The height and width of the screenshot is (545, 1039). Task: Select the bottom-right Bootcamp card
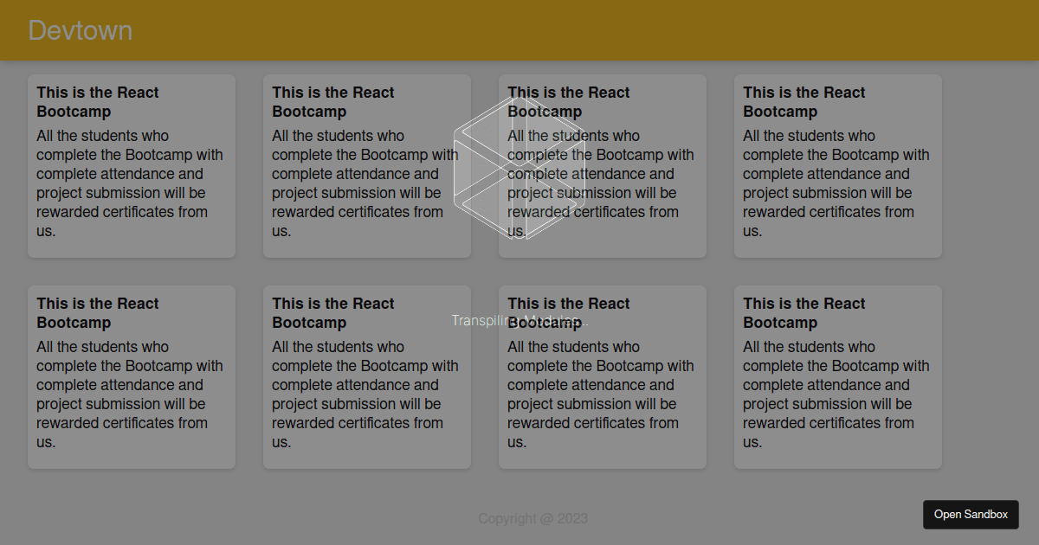coord(837,376)
